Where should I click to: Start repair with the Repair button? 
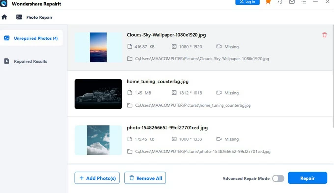[307, 178]
